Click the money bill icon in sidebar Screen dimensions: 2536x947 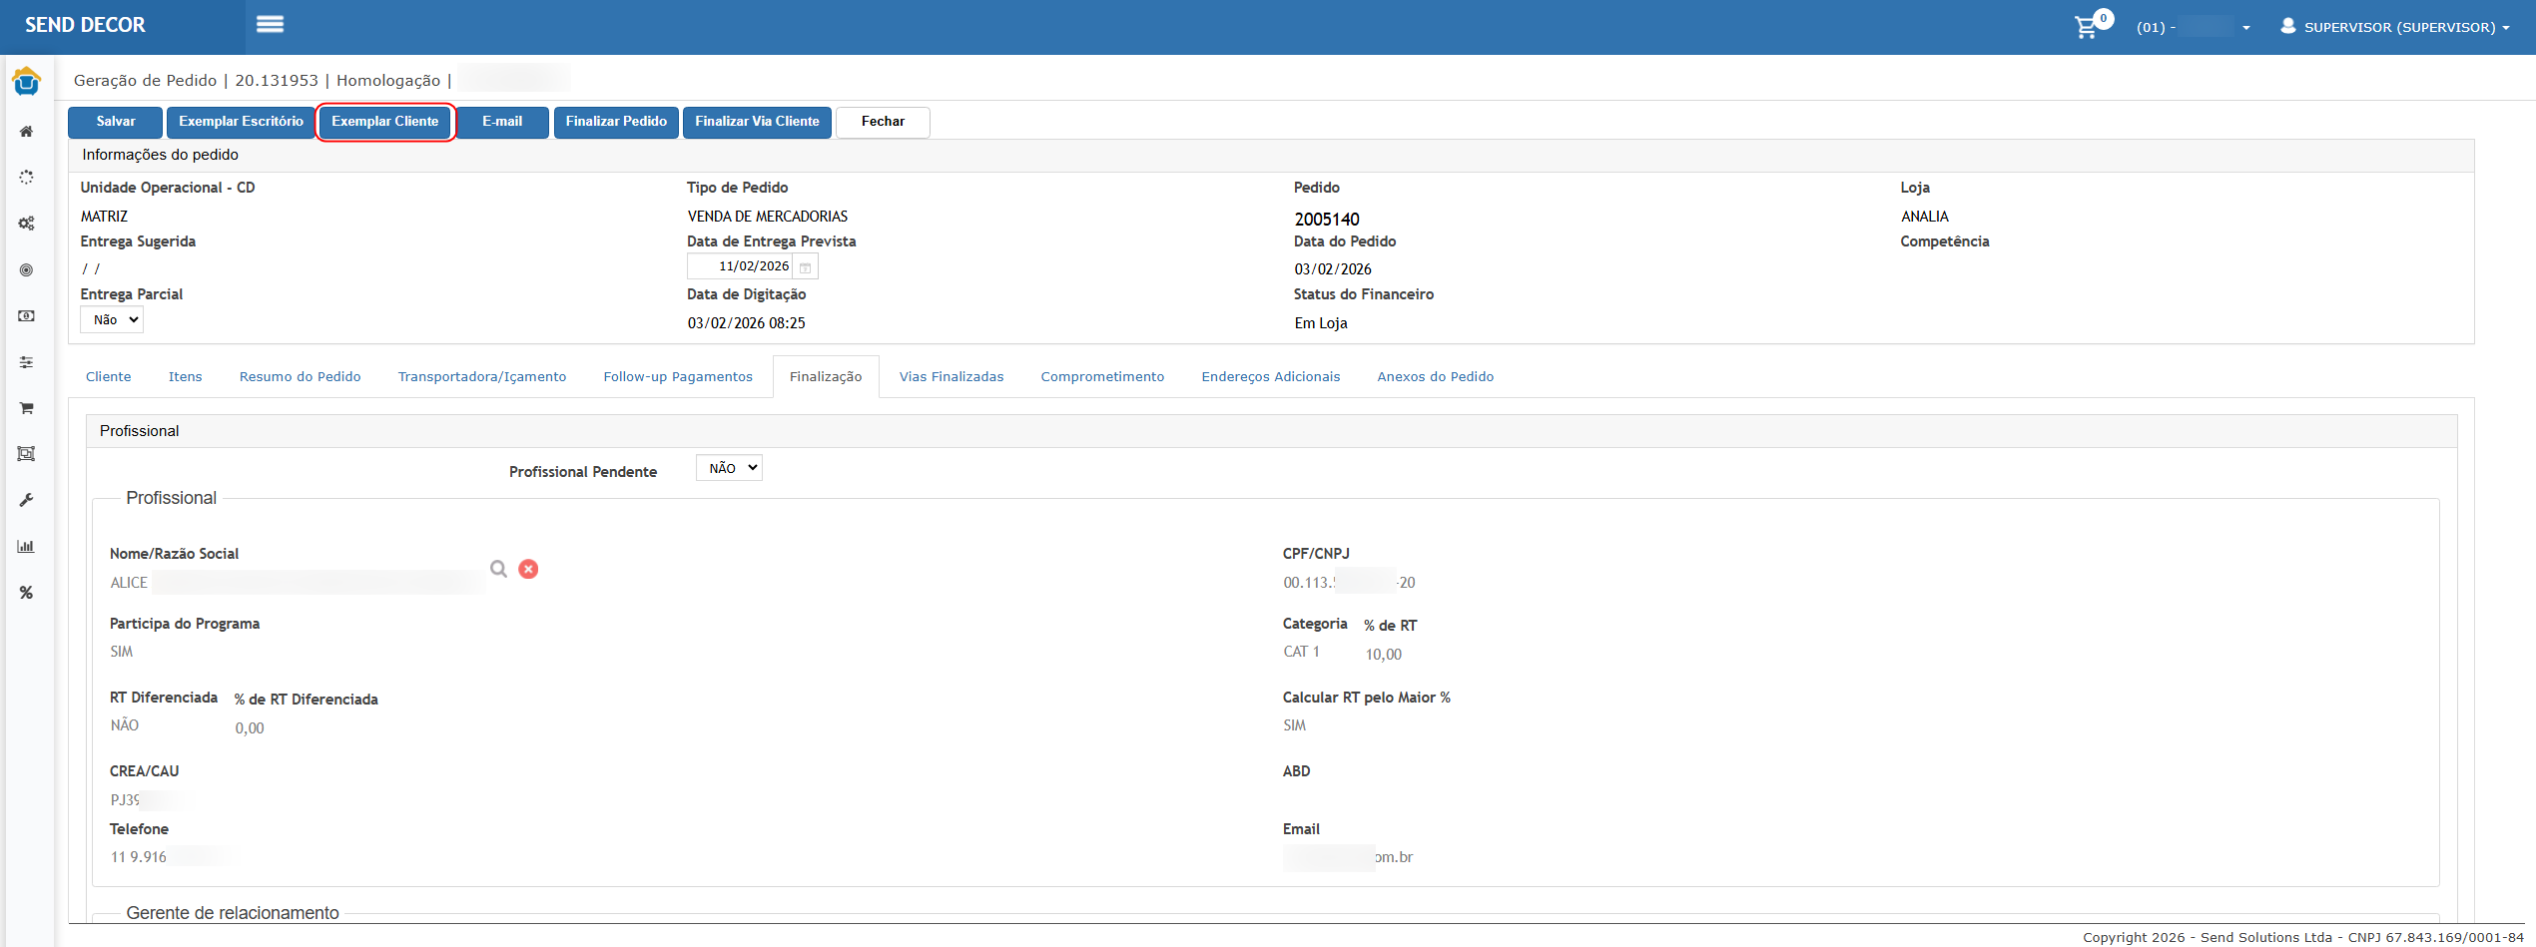point(27,316)
